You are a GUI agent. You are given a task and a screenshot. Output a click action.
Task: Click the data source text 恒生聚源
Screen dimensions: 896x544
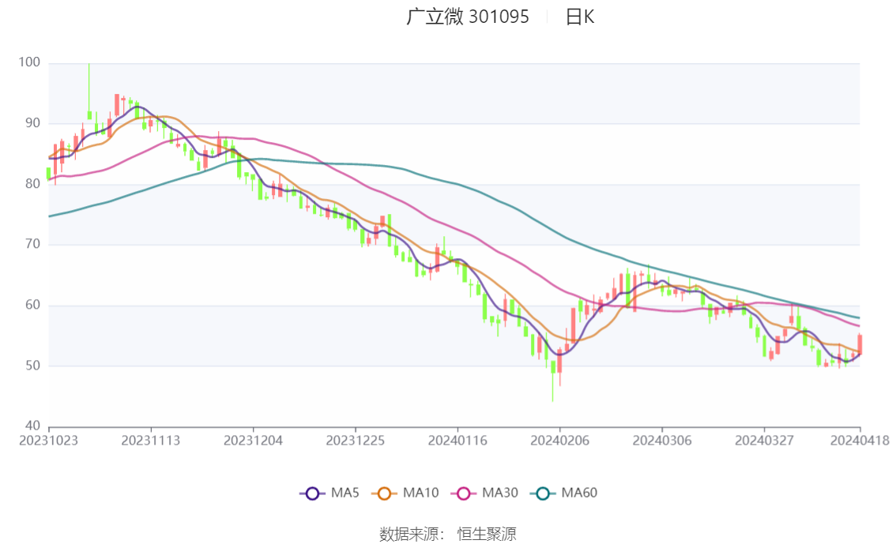tap(487, 535)
